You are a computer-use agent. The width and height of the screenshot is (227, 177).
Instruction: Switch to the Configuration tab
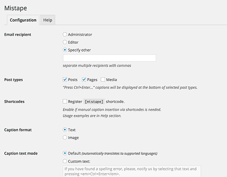[x=23, y=20]
